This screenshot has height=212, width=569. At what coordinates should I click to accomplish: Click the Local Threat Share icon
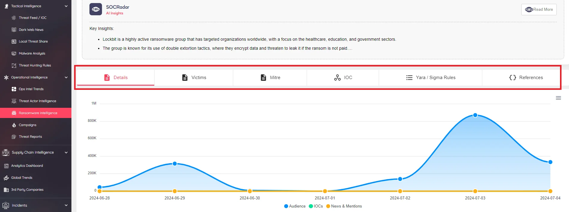pos(14,42)
